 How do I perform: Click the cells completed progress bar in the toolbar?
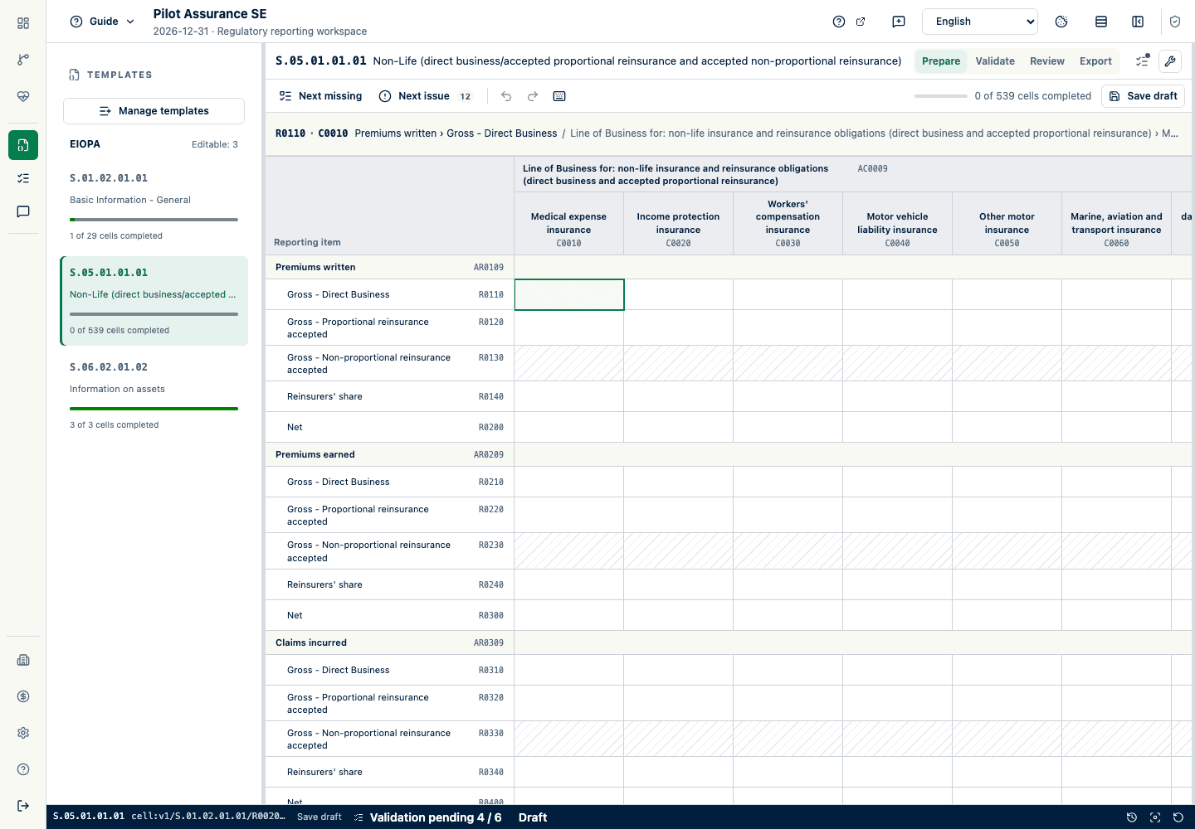941,96
